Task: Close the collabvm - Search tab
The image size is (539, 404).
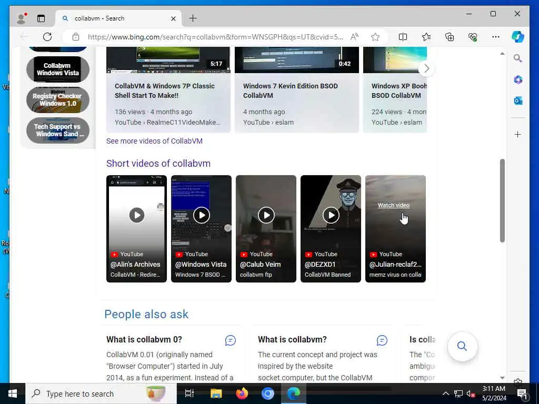Action: [x=174, y=18]
